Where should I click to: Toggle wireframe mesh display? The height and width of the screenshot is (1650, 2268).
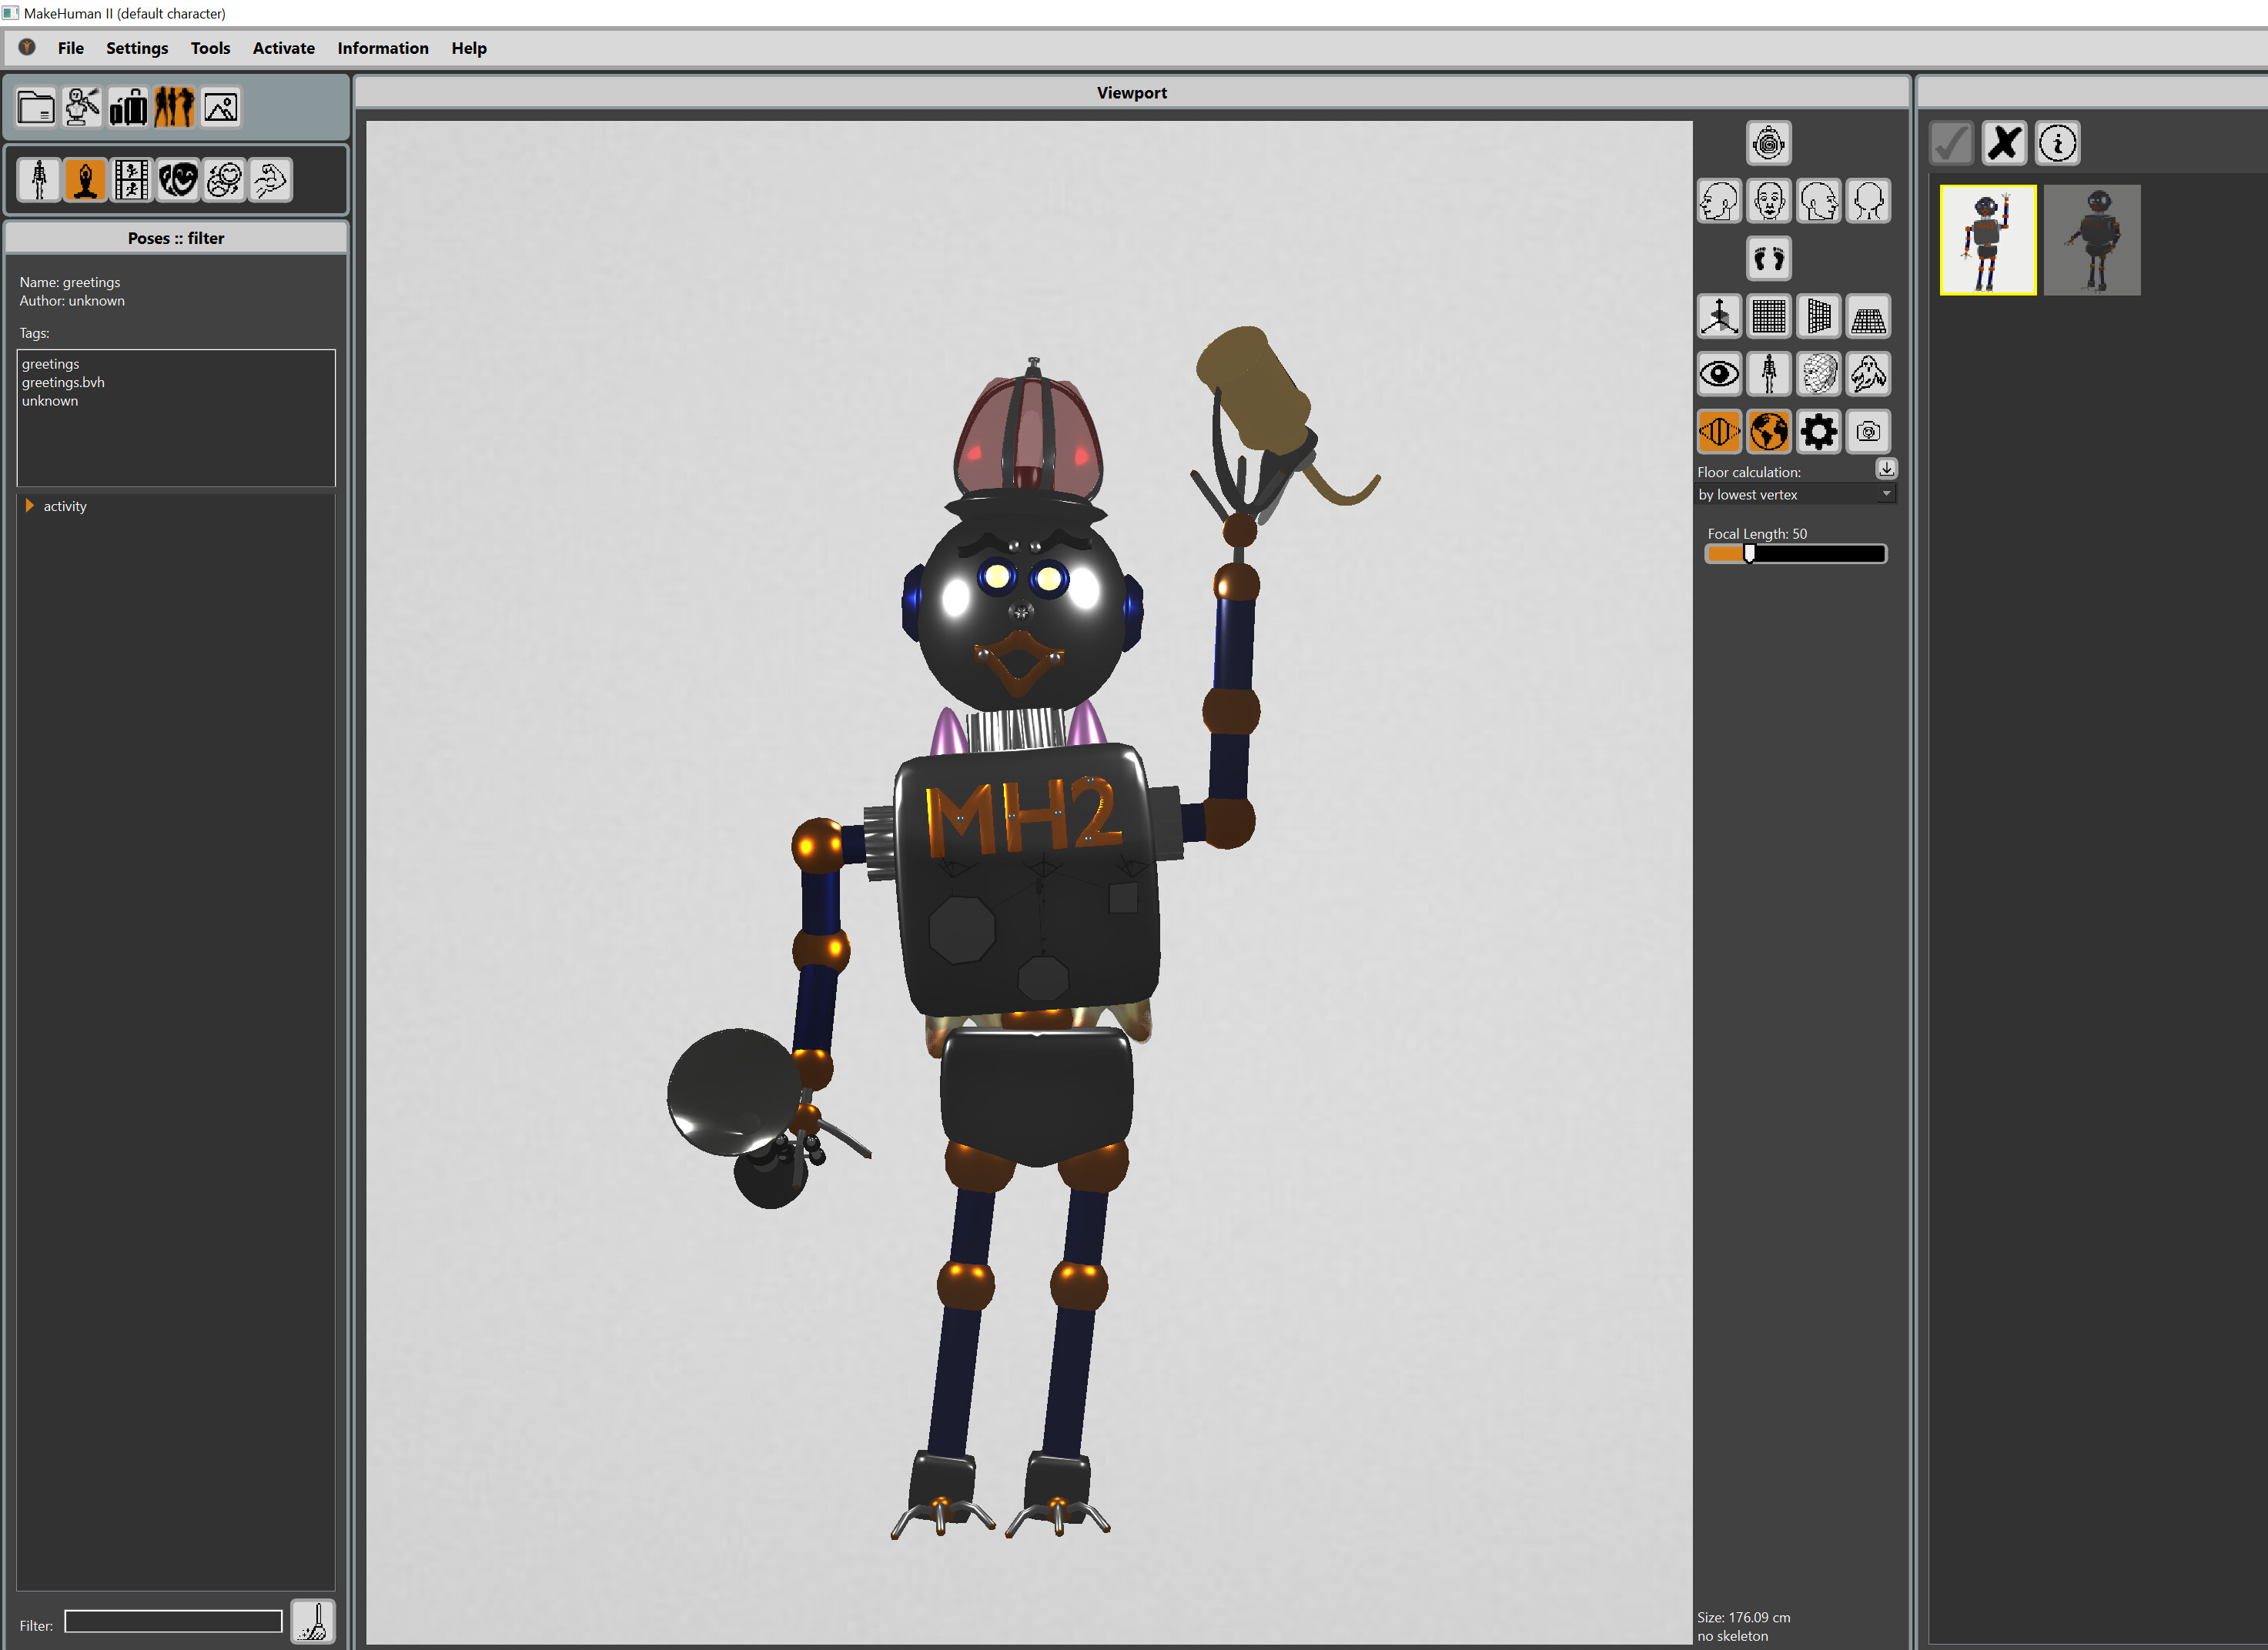[x=1818, y=375]
